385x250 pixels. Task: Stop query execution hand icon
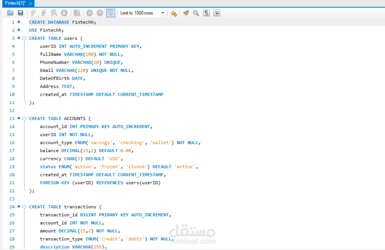pyautogui.click(x=64, y=13)
